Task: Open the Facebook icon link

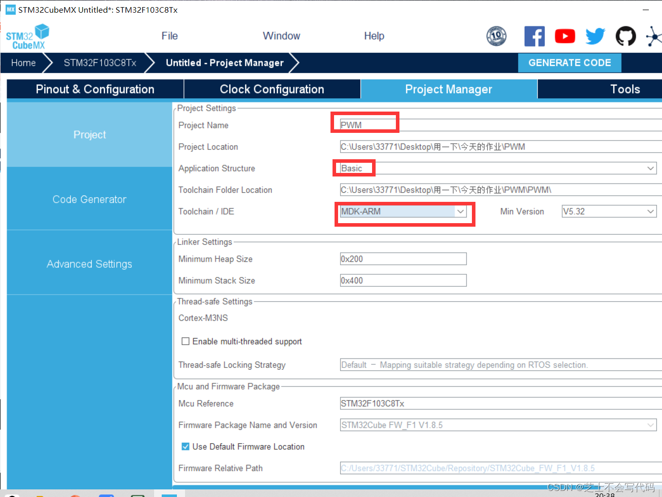Action: pos(534,36)
